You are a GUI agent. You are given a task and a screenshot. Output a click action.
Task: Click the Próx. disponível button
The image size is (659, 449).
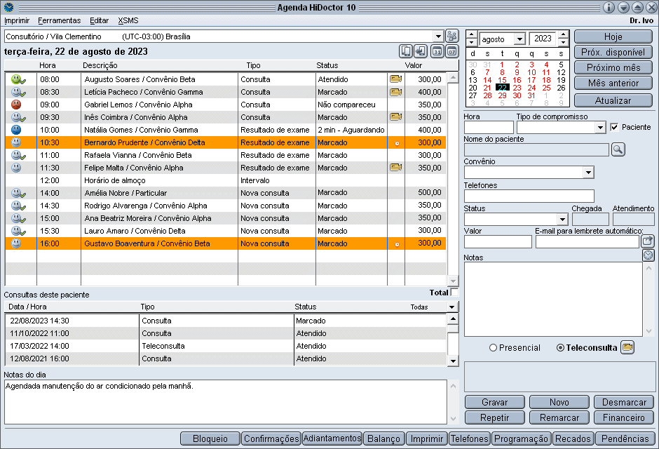coord(613,52)
